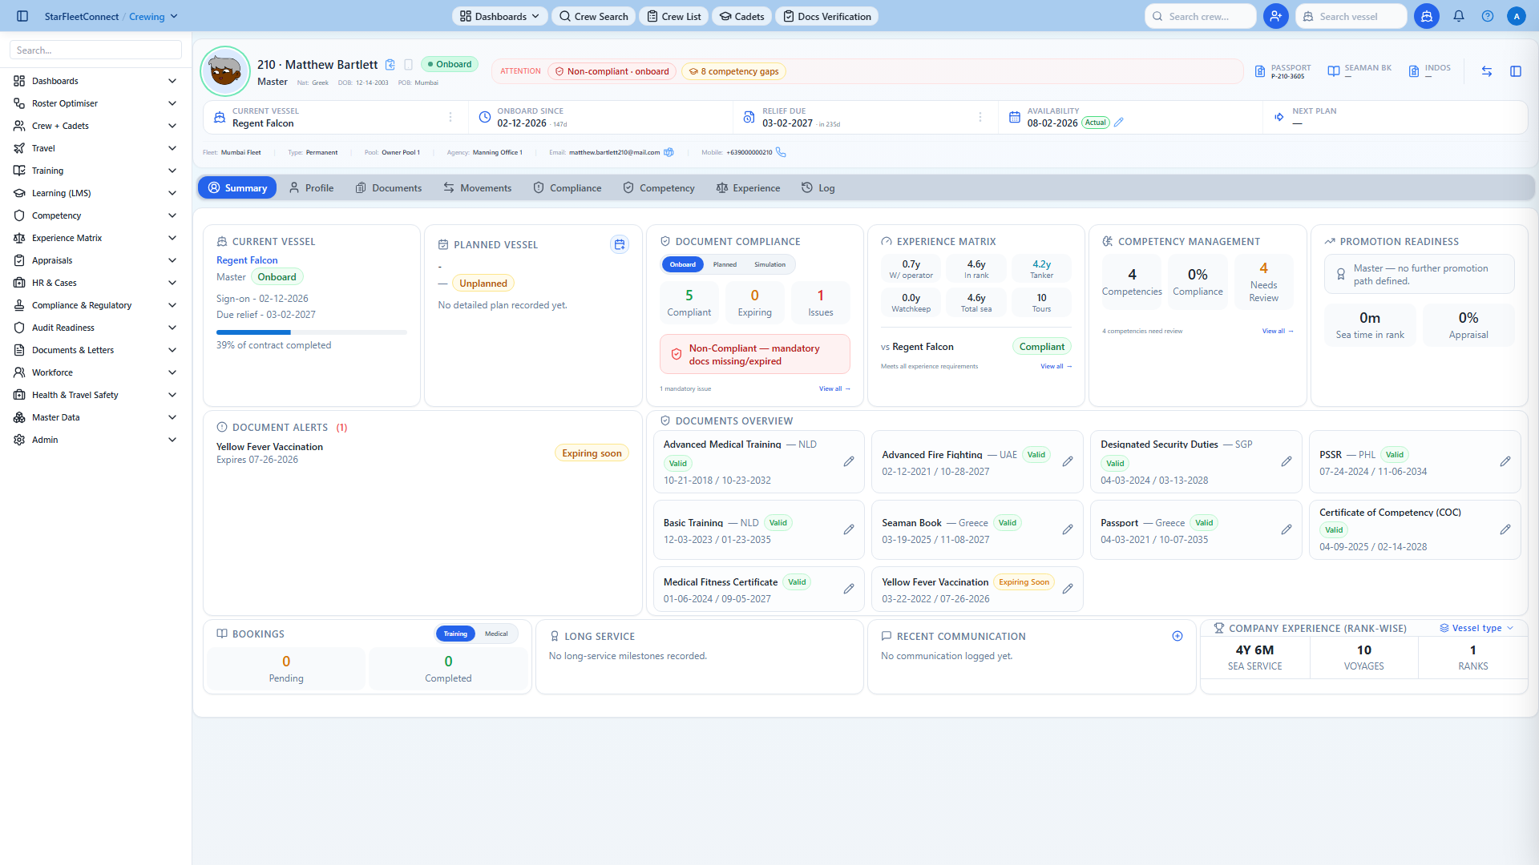Add a recent communication with plus icon
Viewport: 1539px width, 865px height.
[1177, 636]
